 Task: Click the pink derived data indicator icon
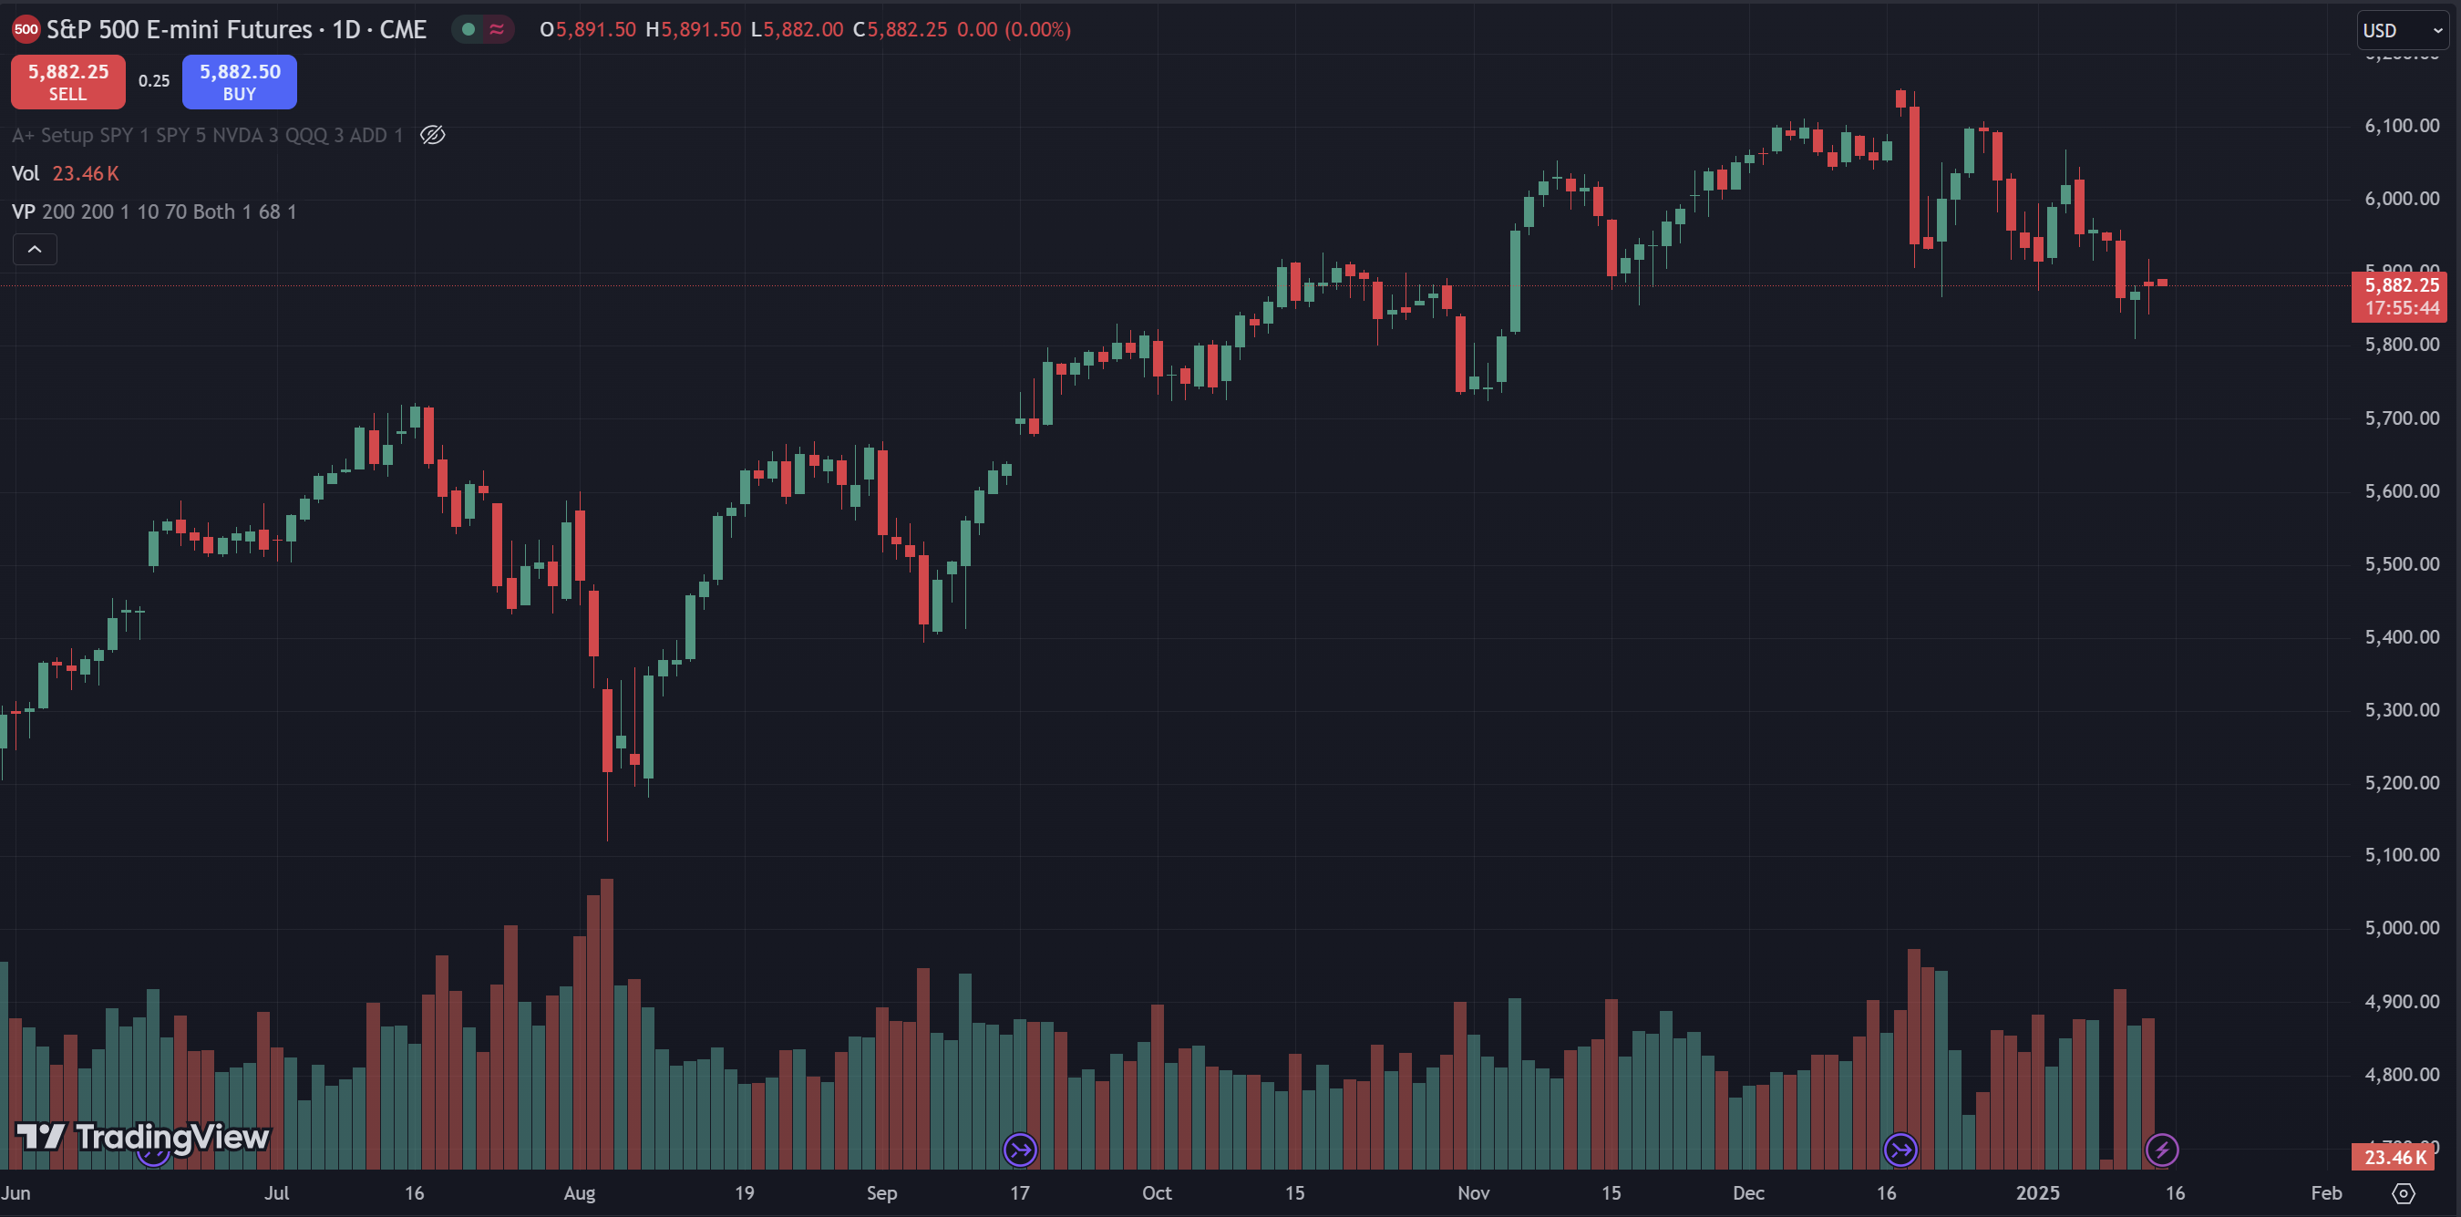497,29
